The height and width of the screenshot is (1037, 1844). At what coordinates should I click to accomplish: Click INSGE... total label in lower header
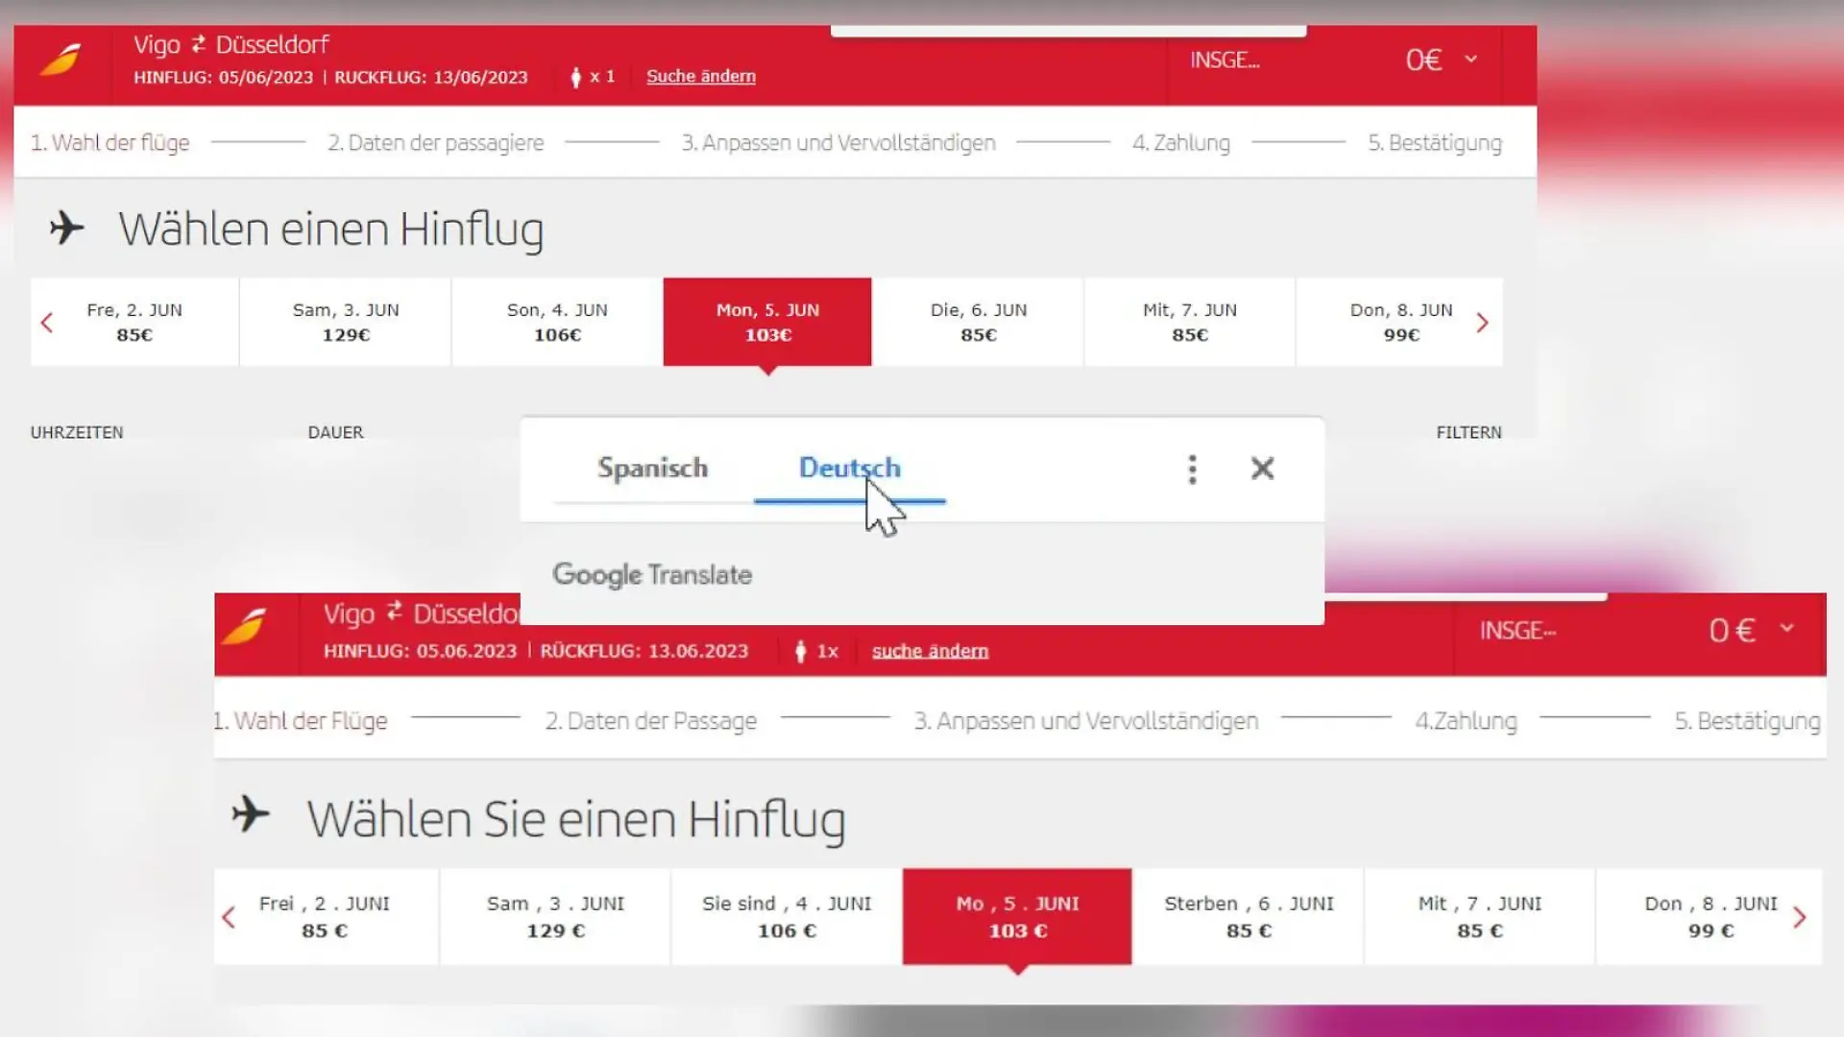(x=1517, y=630)
